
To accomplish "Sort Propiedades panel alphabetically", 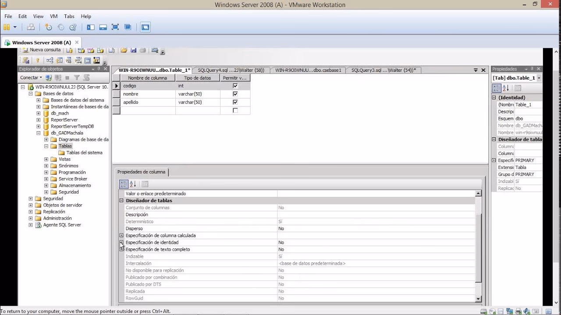I will pyautogui.click(x=505, y=88).
